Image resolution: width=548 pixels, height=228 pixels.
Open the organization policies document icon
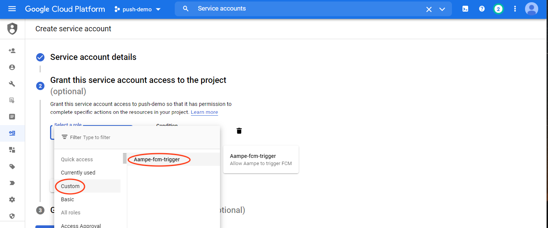pyautogui.click(x=12, y=100)
